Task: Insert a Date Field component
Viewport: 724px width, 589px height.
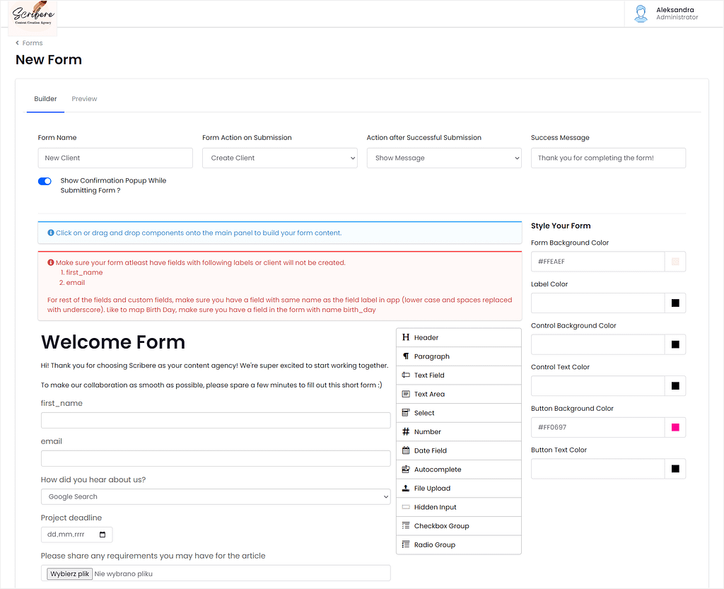Action: click(458, 450)
